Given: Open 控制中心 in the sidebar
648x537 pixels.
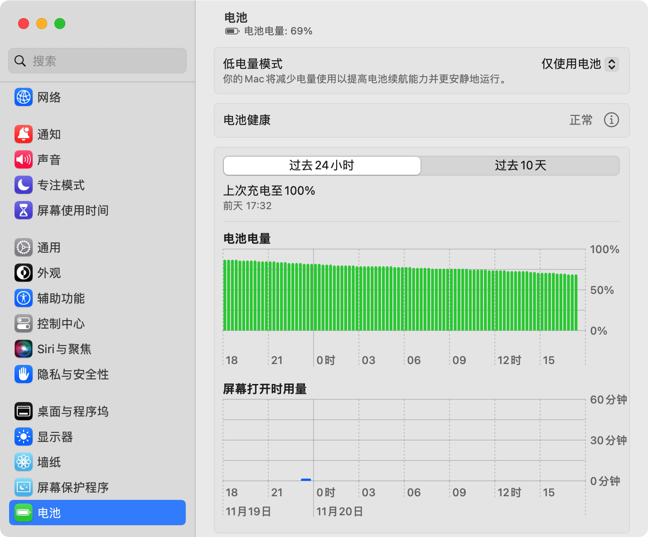Looking at the screenshot, I should (61, 324).
